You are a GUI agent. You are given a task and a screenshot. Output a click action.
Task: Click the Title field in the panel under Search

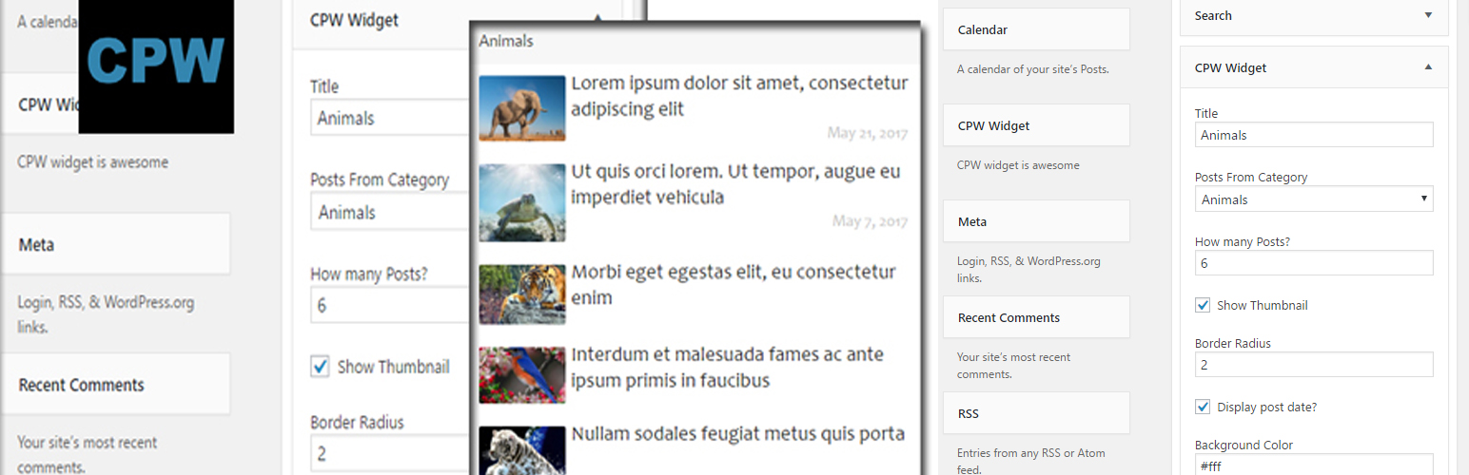pyautogui.click(x=1314, y=135)
